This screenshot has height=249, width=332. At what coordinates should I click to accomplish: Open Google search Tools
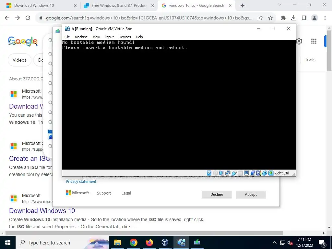coord(310,60)
